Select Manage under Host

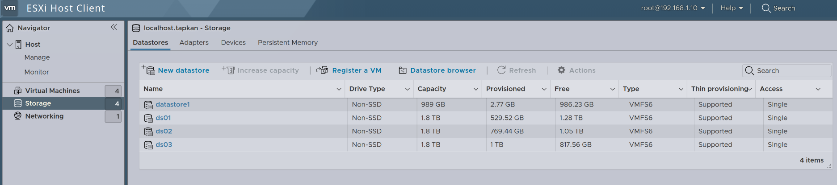(37, 58)
